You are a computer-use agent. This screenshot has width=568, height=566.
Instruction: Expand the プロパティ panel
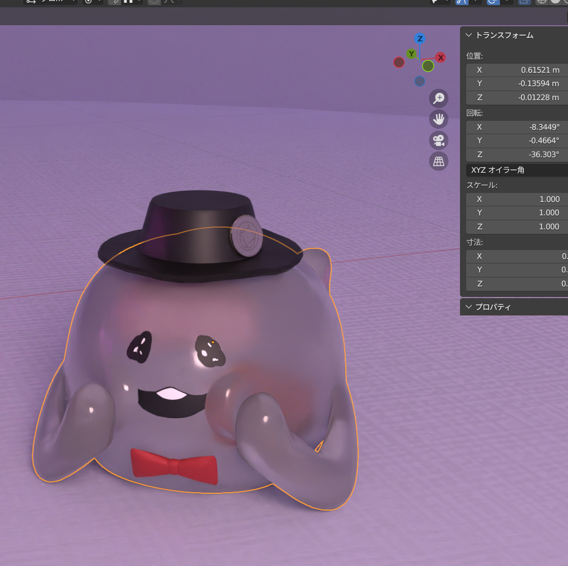point(469,307)
